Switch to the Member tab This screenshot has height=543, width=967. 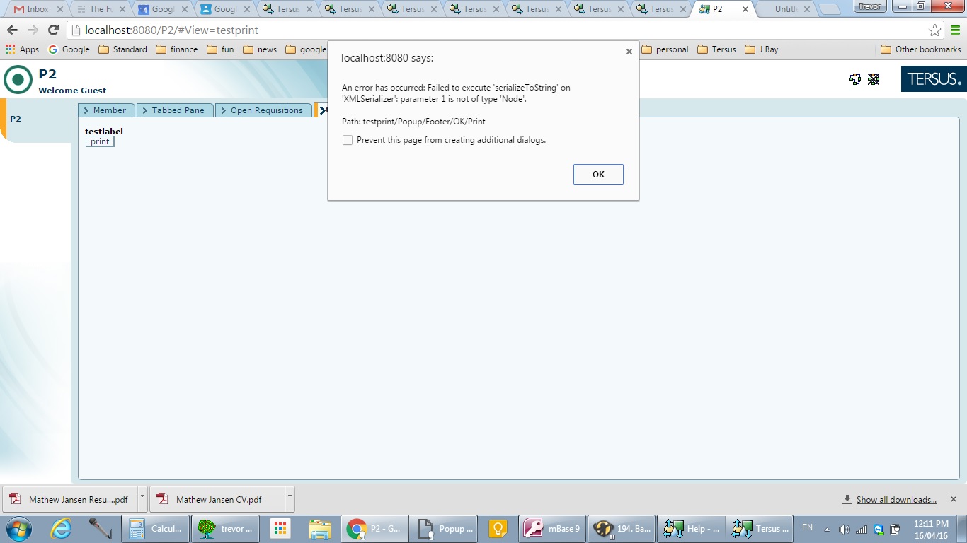point(105,110)
